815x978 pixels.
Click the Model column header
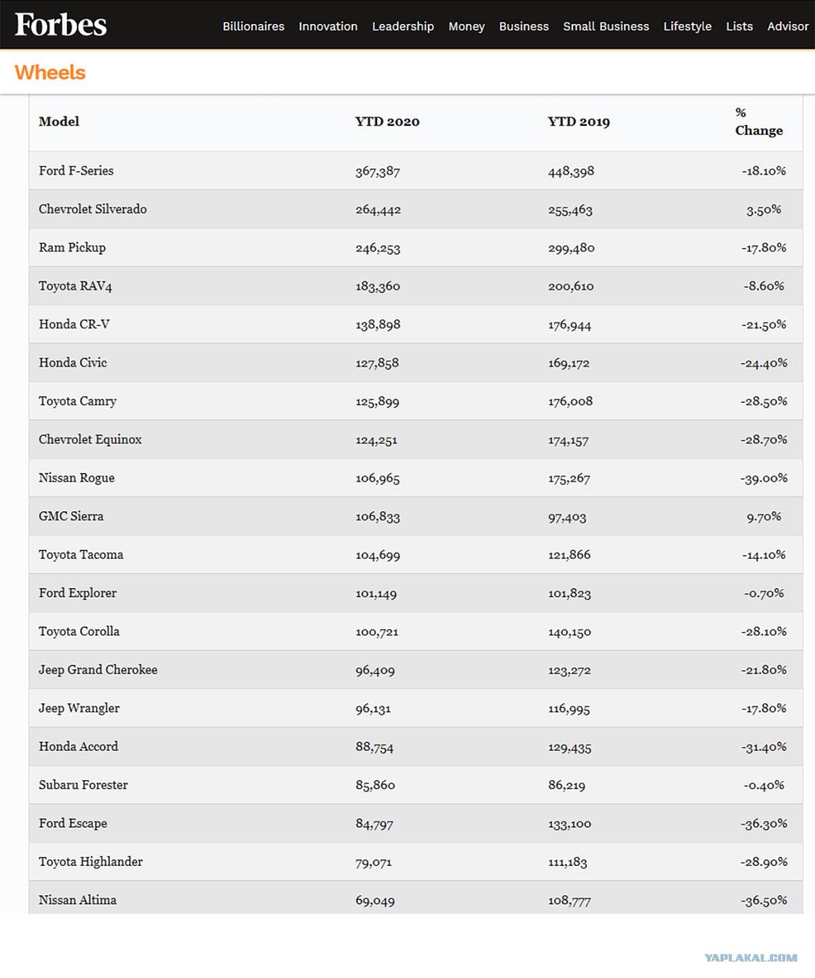pos(59,122)
